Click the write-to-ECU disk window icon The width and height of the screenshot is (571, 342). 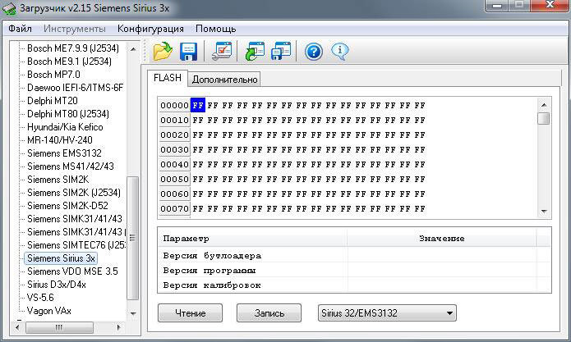pyautogui.click(x=281, y=52)
